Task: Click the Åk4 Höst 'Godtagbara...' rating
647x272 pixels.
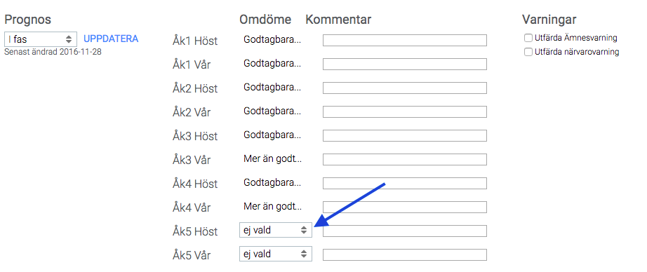Action: point(272,182)
